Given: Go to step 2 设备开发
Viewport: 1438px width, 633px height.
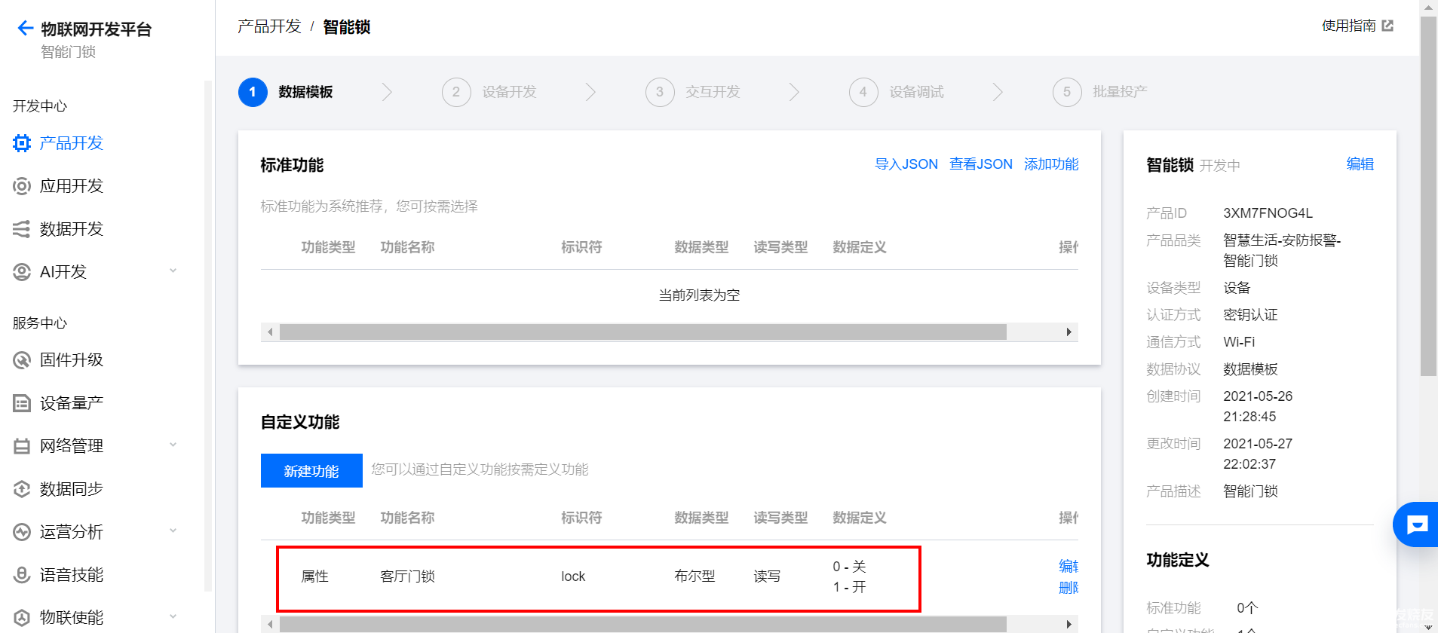Looking at the screenshot, I should pyautogui.click(x=489, y=92).
